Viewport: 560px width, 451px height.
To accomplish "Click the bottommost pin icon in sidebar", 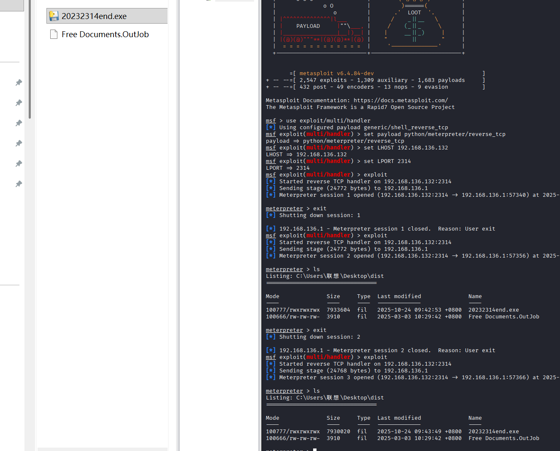I will pyautogui.click(x=19, y=184).
